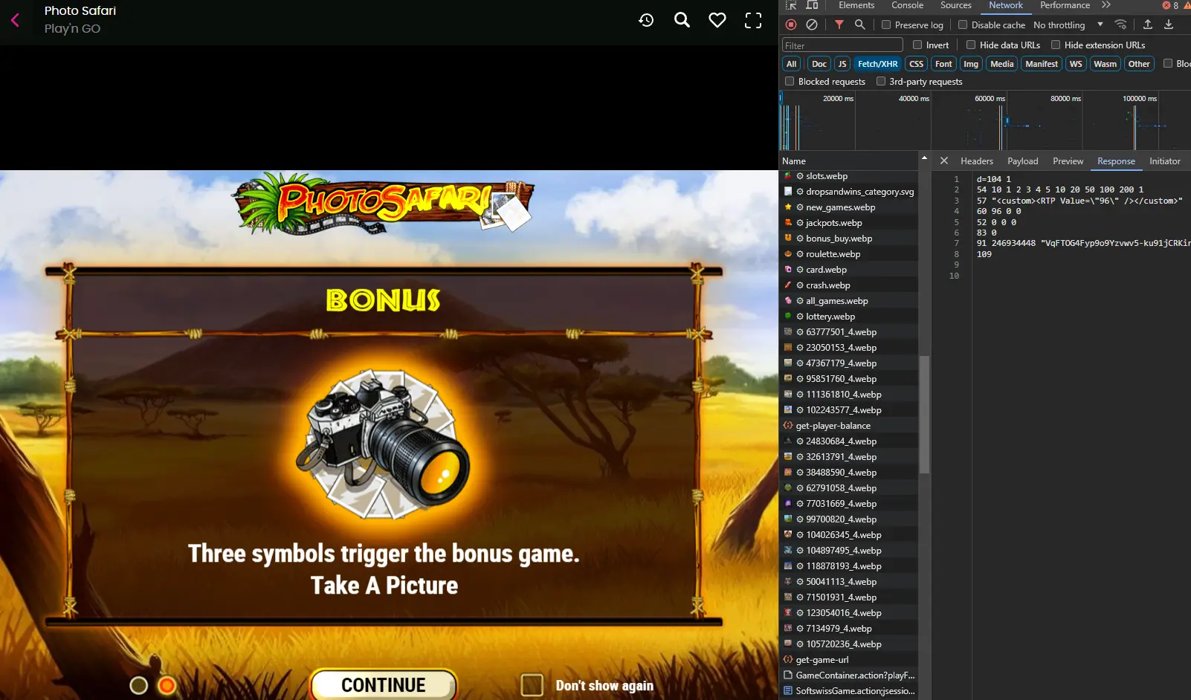Viewport: 1191px width, 700px height.
Task: Select the jackpots.webp request
Action: (848, 223)
